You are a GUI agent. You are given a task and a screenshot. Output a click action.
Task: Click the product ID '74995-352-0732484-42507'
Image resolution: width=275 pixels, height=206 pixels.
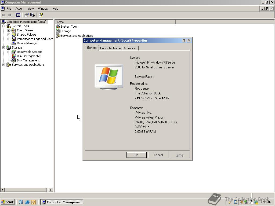(152, 98)
